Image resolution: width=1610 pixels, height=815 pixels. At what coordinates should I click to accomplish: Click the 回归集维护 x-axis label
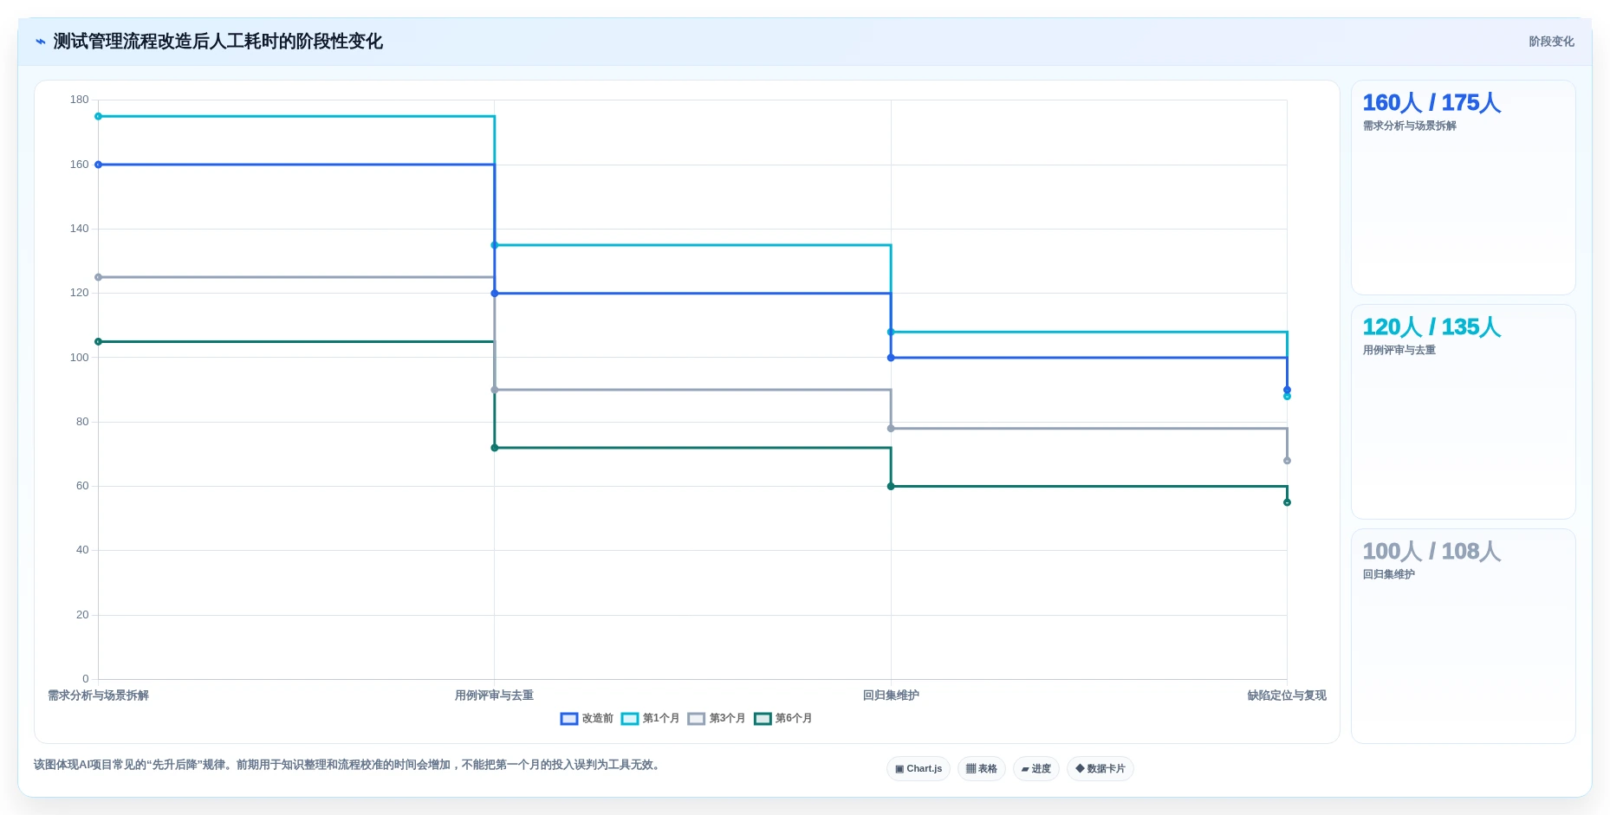pos(891,695)
